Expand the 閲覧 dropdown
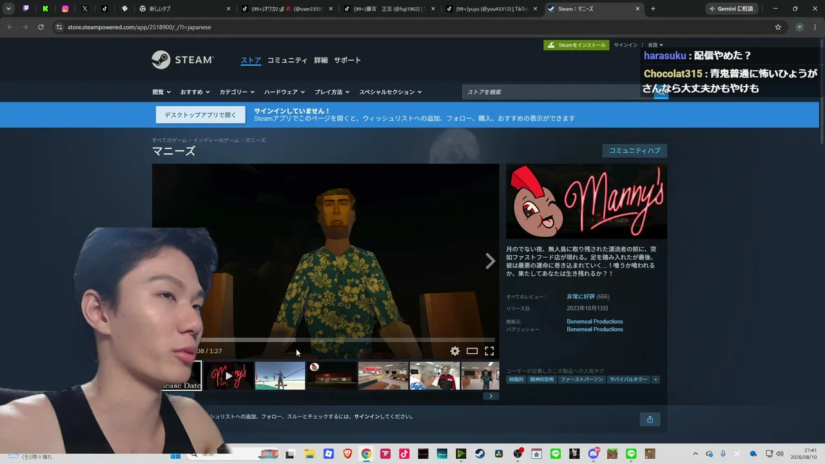825x464 pixels. click(x=161, y=92)
